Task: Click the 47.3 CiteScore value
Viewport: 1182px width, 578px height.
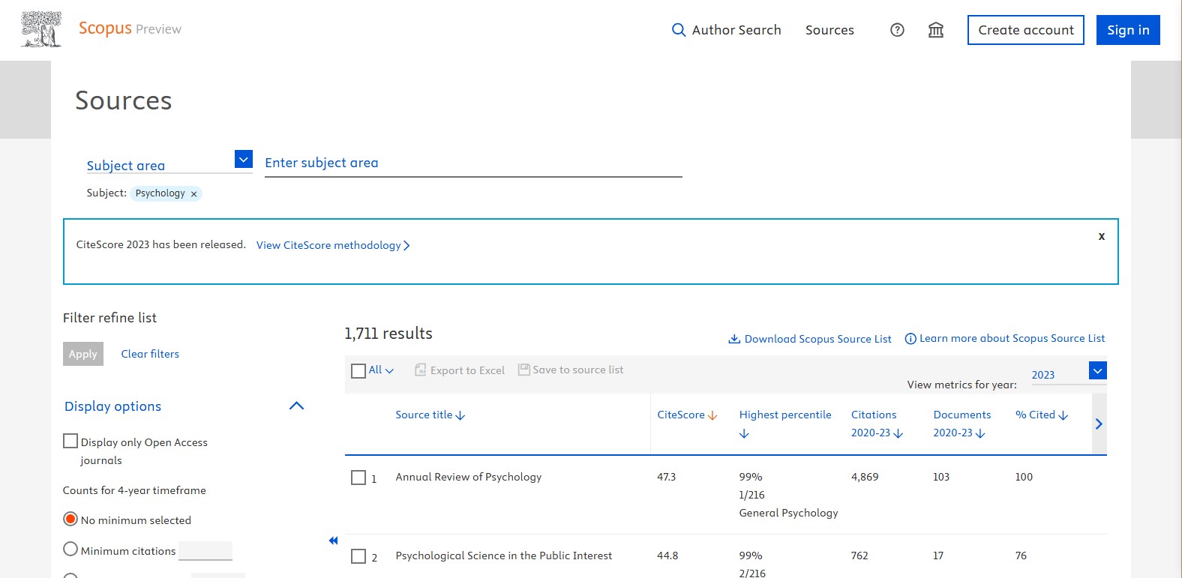Action: point(667,477)
